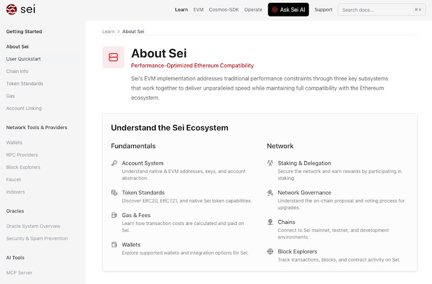
Task: Open RPC Providers in the sidebar
Action: 22,155
